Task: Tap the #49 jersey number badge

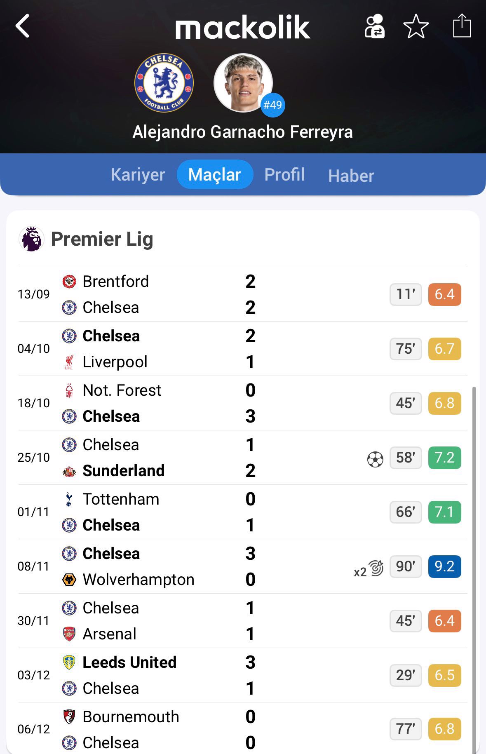Action: pyautogui.click(x=272, y=105)
